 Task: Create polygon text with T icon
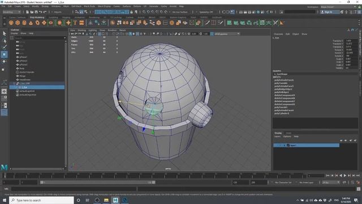[x=75, y=23]
